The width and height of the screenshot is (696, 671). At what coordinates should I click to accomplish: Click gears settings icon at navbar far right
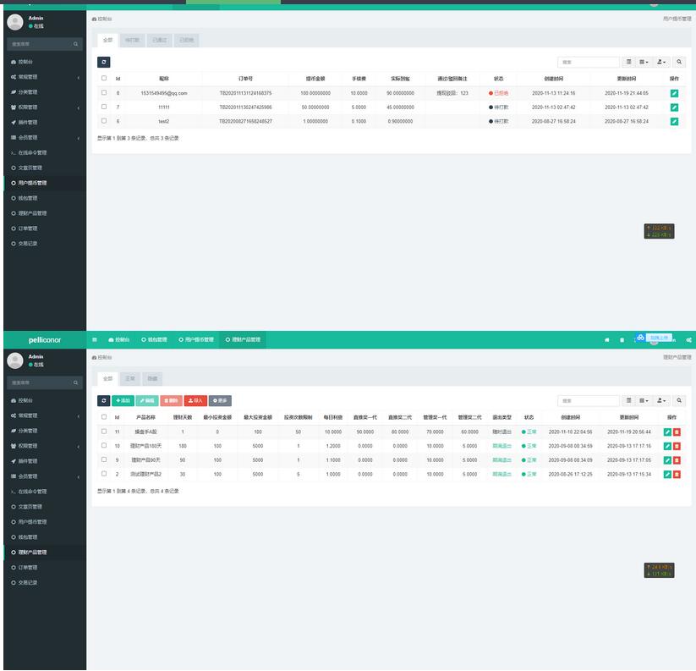(689, 339)
